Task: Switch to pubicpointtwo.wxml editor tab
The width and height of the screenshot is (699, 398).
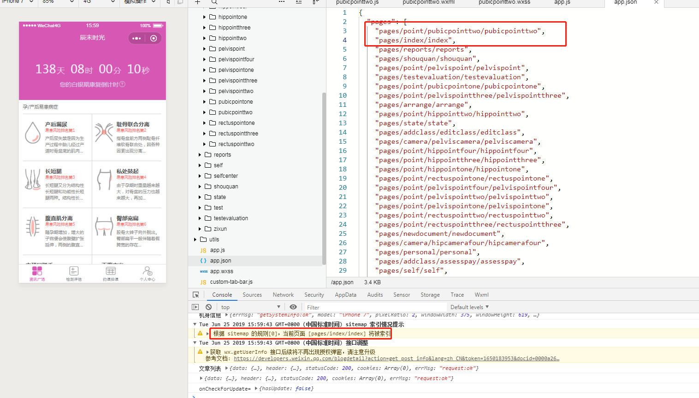Action: pos(428,2)
